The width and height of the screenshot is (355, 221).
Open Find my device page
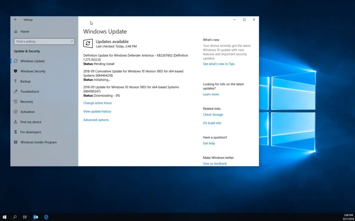coord(31,122)
